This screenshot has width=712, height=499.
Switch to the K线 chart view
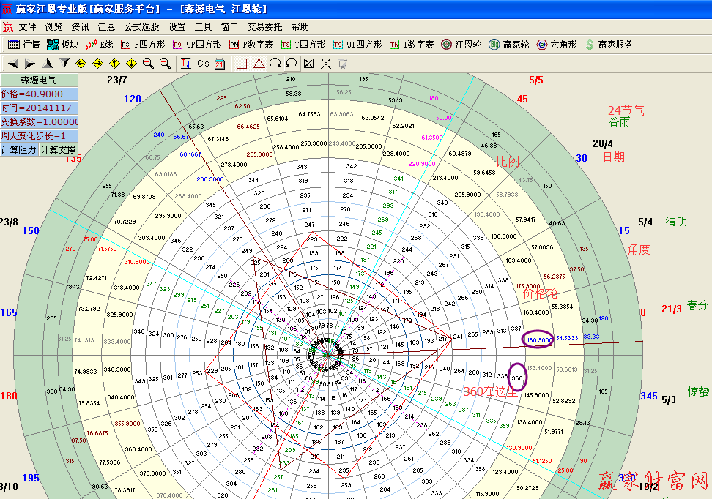pyautogui.click(x=100, y=45)
